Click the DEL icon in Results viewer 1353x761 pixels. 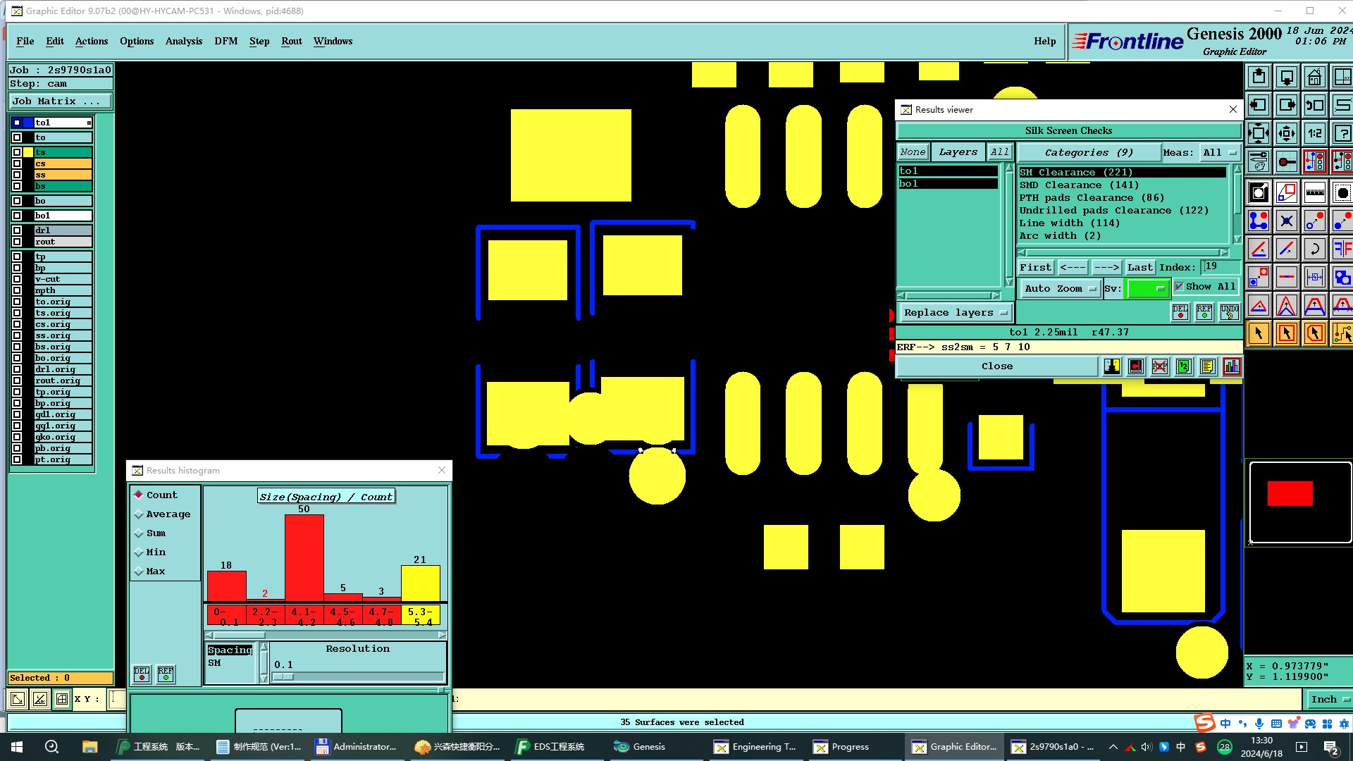[1180, 311]
